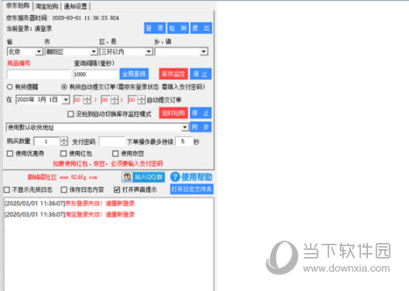Click the hour field of the timer
This screenshot has width=409, height=291.
pyautogui.click(x=77, y=100)
